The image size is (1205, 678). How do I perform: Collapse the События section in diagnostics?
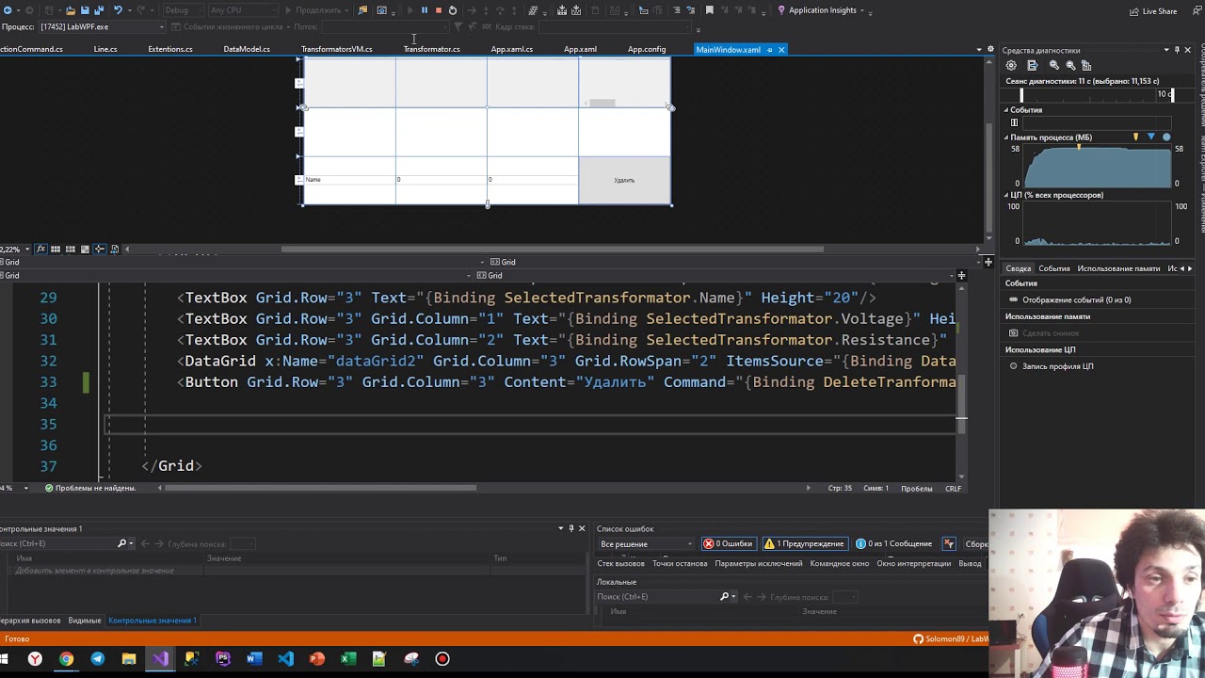click(1006, 110)
